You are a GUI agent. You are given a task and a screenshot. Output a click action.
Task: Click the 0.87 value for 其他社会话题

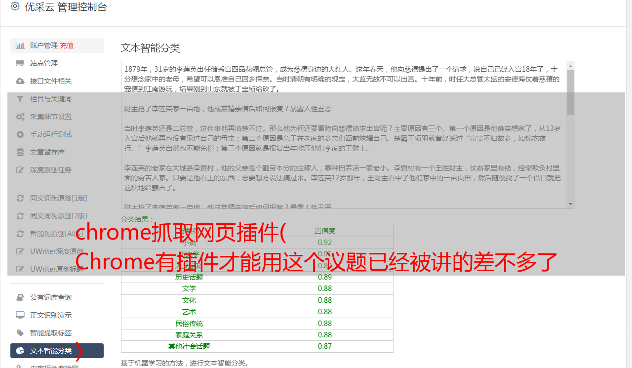[325, 346]
